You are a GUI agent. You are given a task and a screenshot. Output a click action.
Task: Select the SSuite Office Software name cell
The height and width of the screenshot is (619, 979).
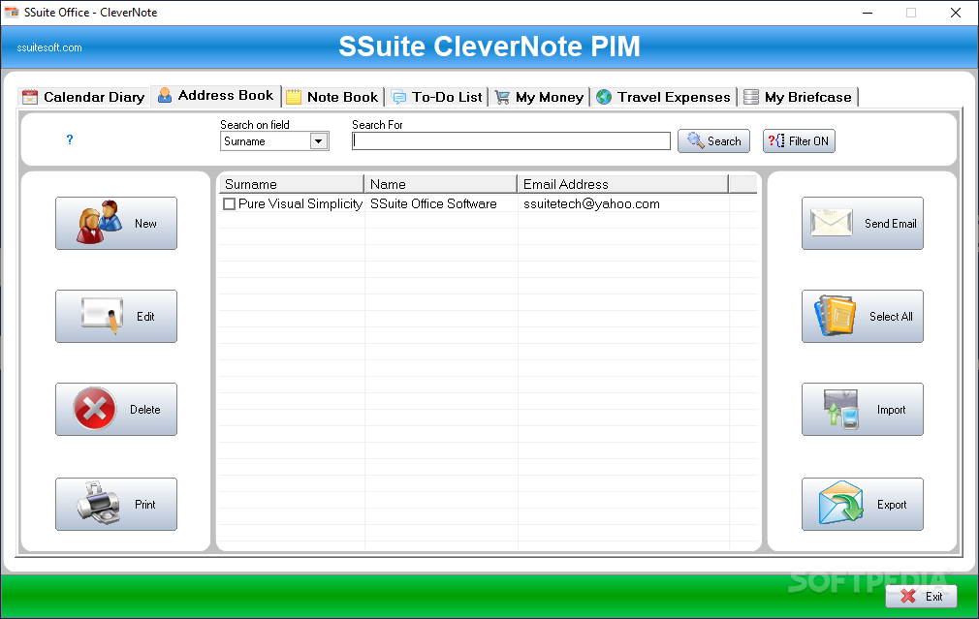click(x=433, y=204)
